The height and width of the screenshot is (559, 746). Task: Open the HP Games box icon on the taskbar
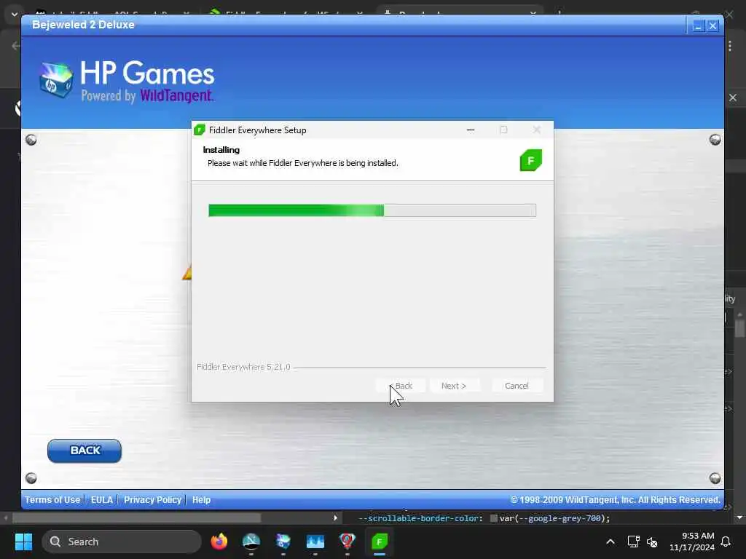click(283, 542)
